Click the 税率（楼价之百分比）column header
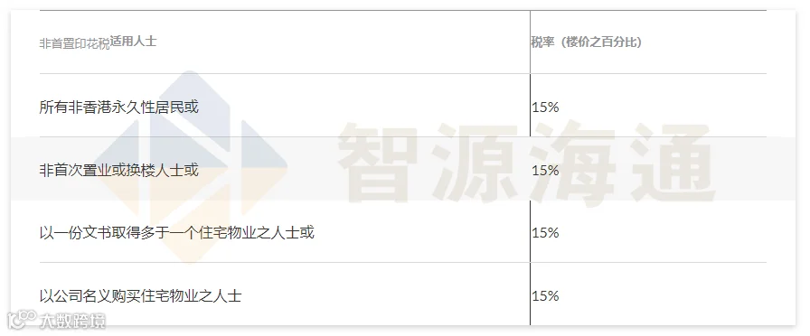 (x=587, y=42)
